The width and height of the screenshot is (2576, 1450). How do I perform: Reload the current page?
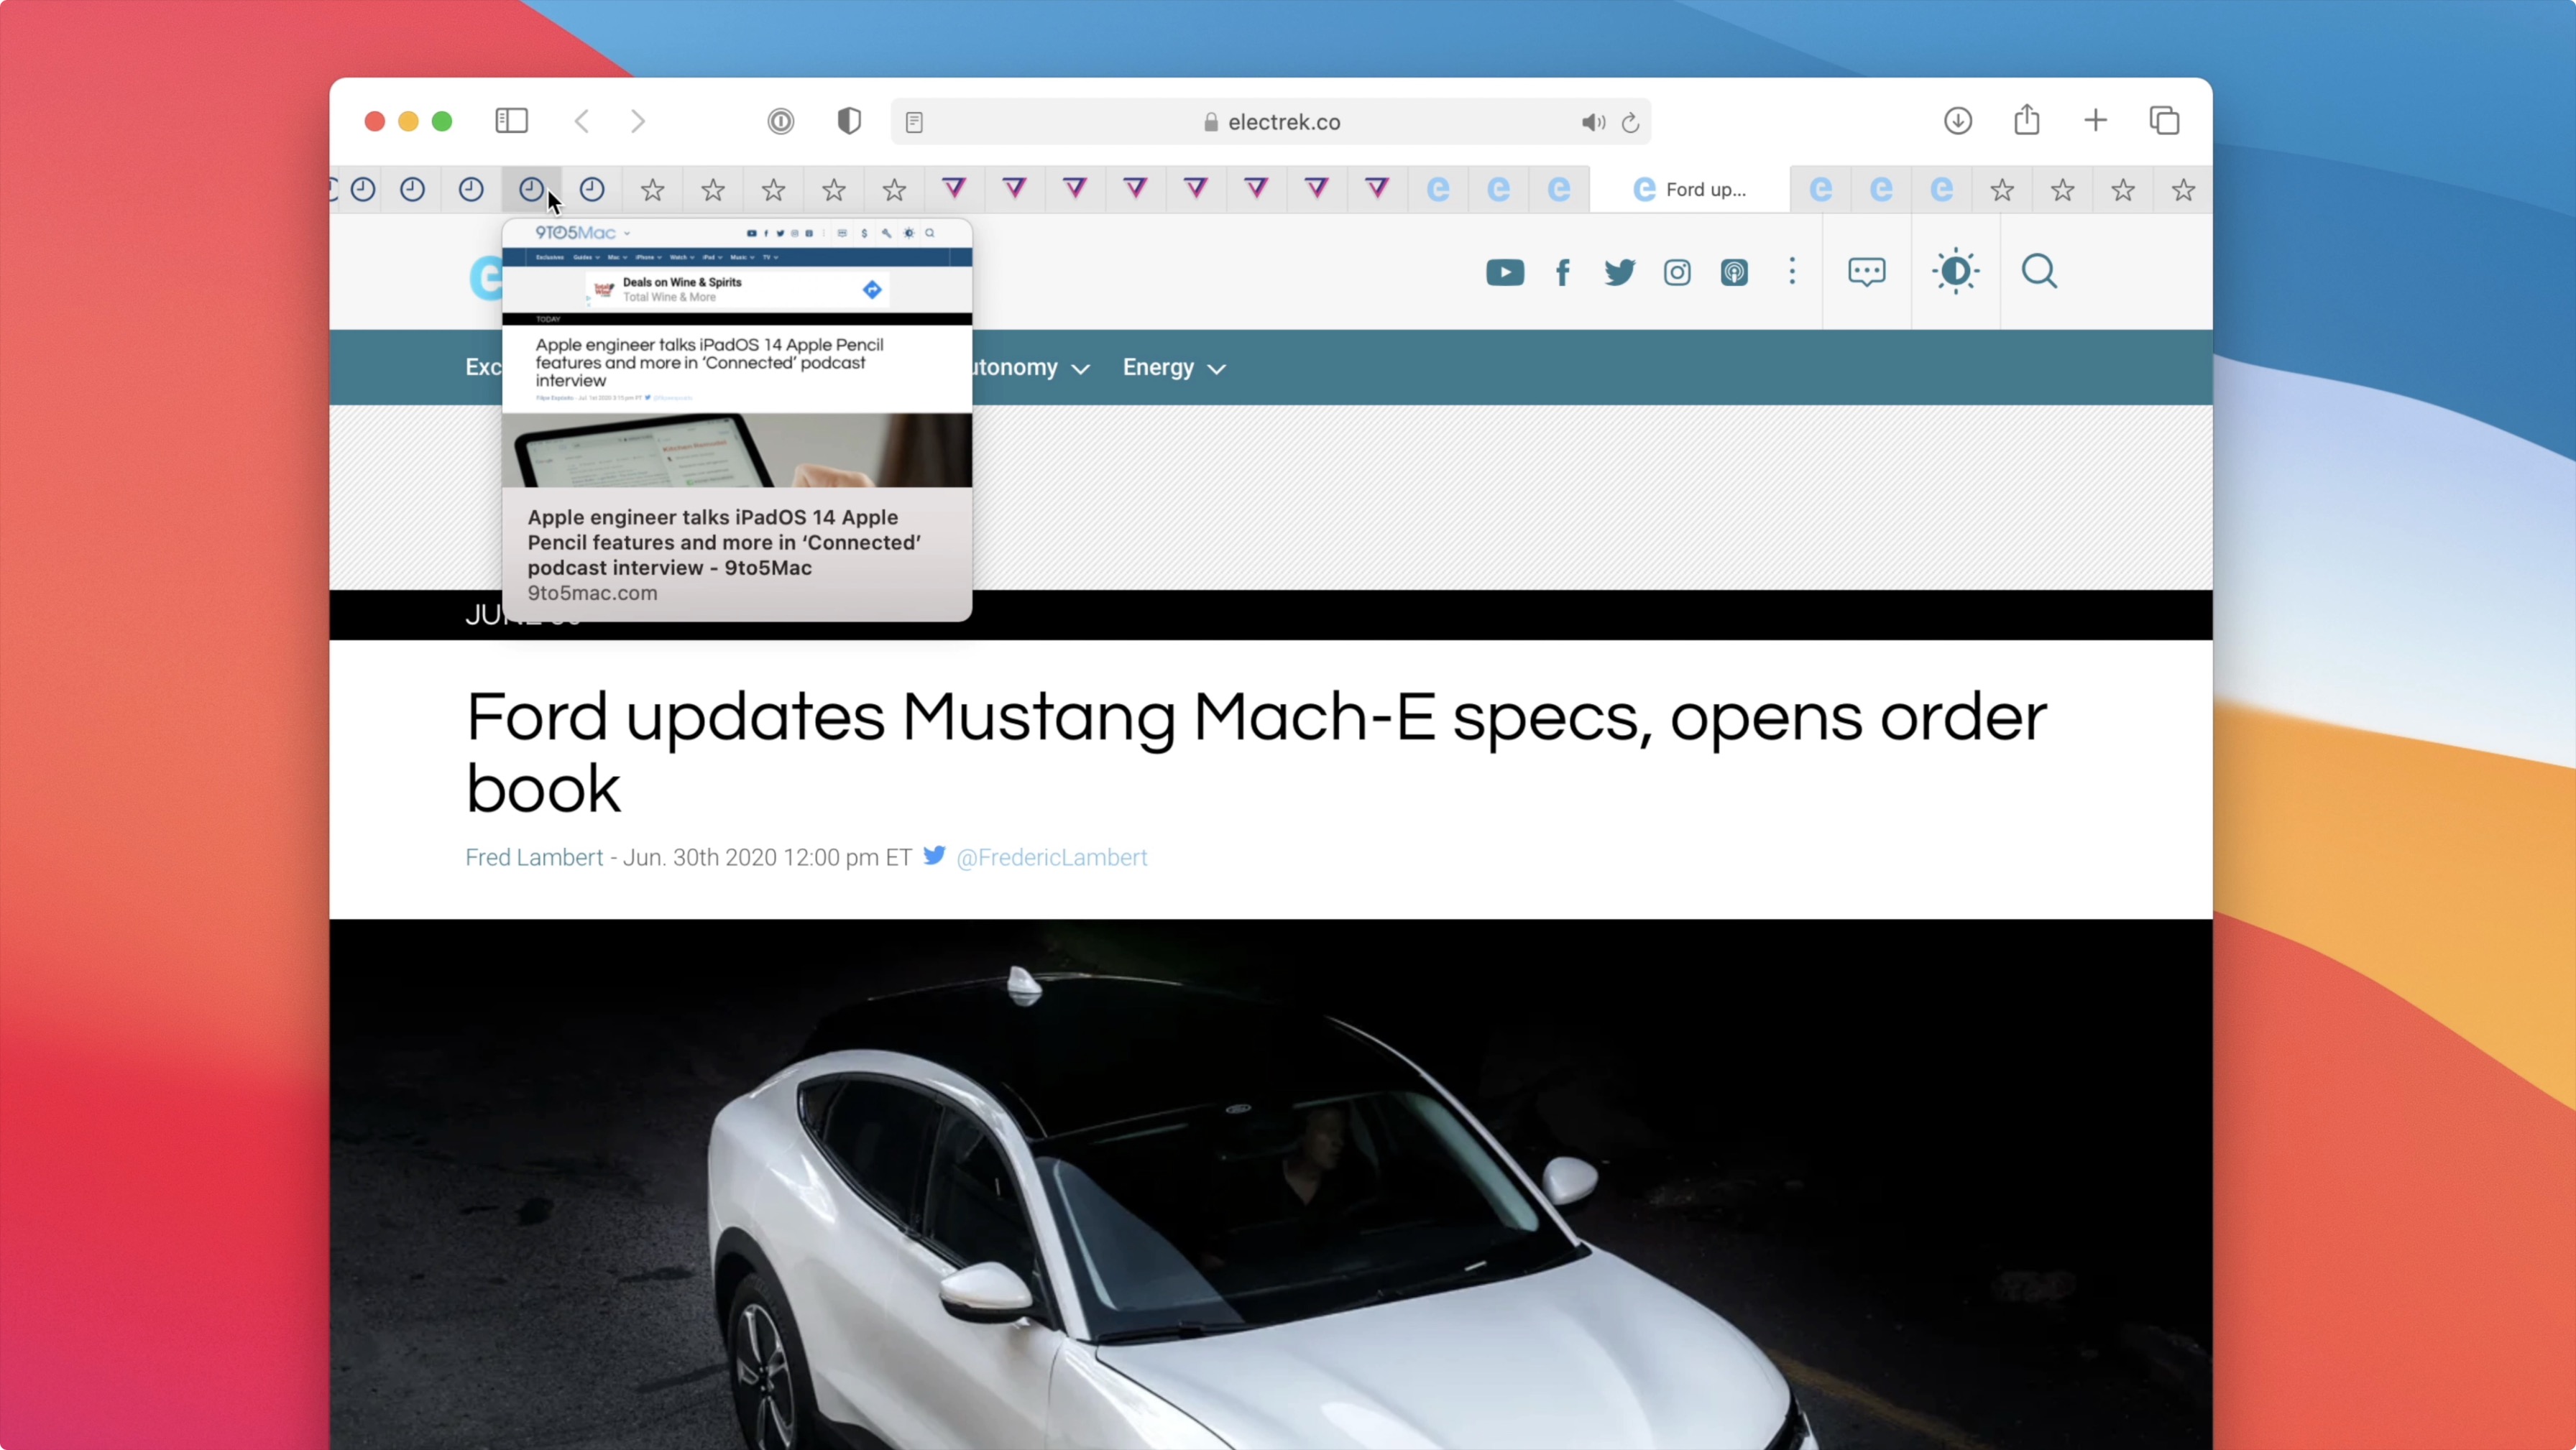click(x=1631, y=122)
